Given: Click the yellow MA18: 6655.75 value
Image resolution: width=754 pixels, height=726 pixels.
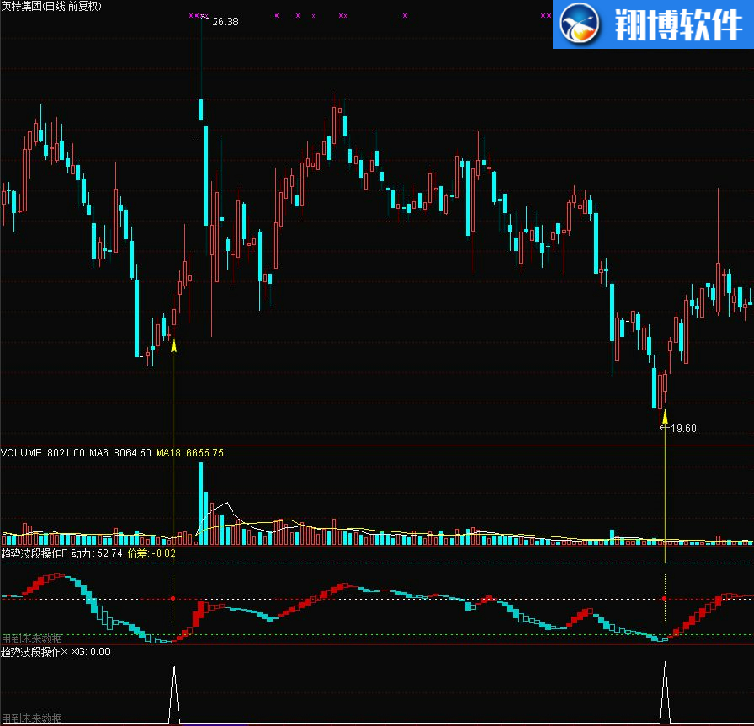Looking at the screenshot, I should tap(190, 453).
